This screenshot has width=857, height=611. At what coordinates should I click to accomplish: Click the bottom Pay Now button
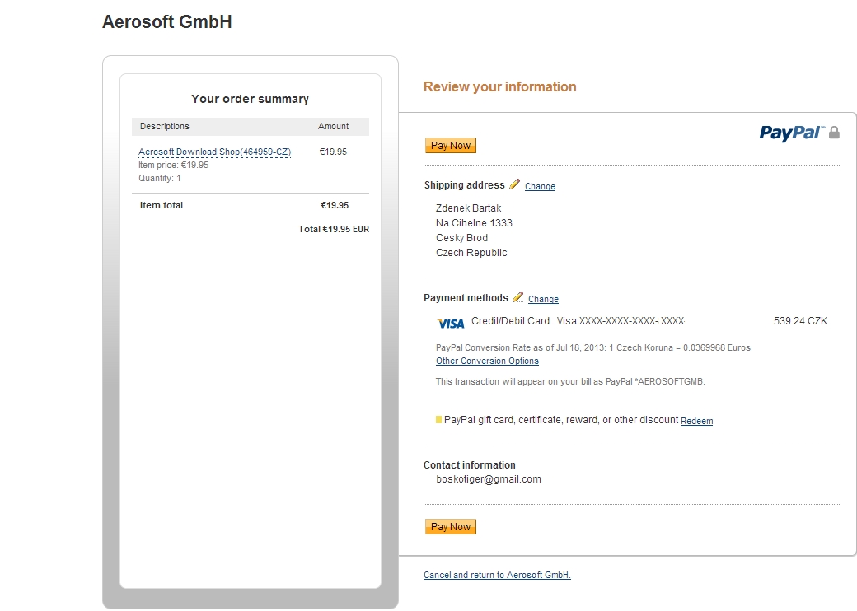pyautogui.click(x=451, y=527)
